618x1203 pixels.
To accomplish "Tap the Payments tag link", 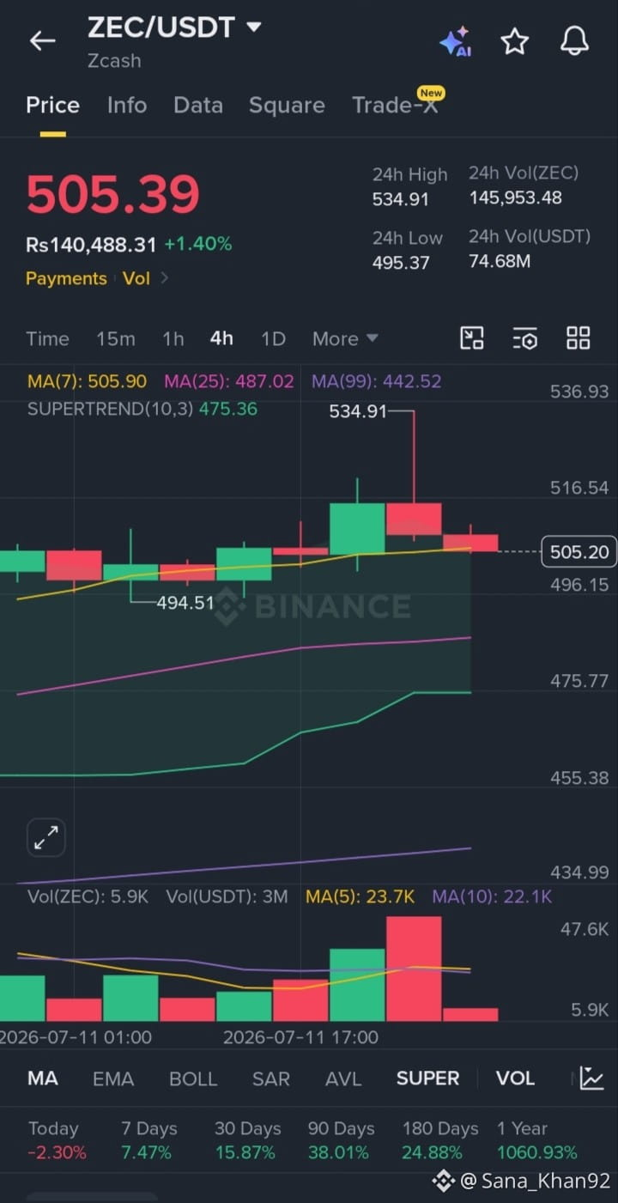I will [x=66, y=278].
